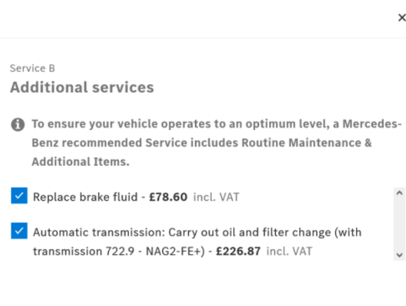406x306 pixels.
Task: Uncheck the Replace brake fluid checkbox
Action: click(x=19, y=196)
